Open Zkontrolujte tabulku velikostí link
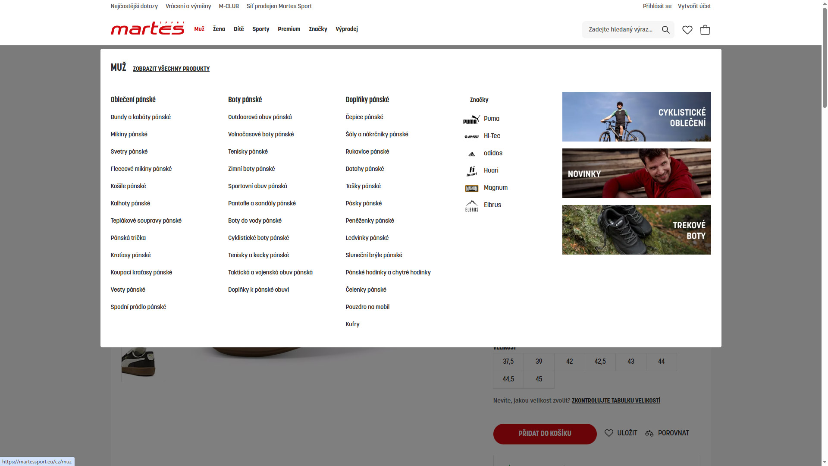Screen dimensions: 828x466 pyautogui.click(x=616, y=400)
